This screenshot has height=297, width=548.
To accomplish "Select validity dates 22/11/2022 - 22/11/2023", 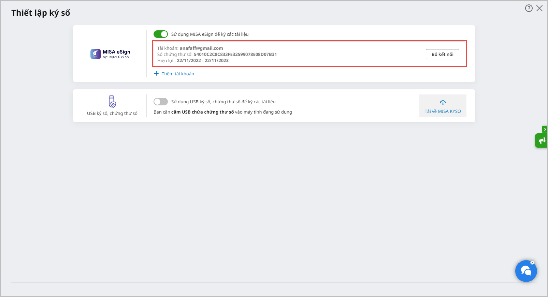I will 203,60.
